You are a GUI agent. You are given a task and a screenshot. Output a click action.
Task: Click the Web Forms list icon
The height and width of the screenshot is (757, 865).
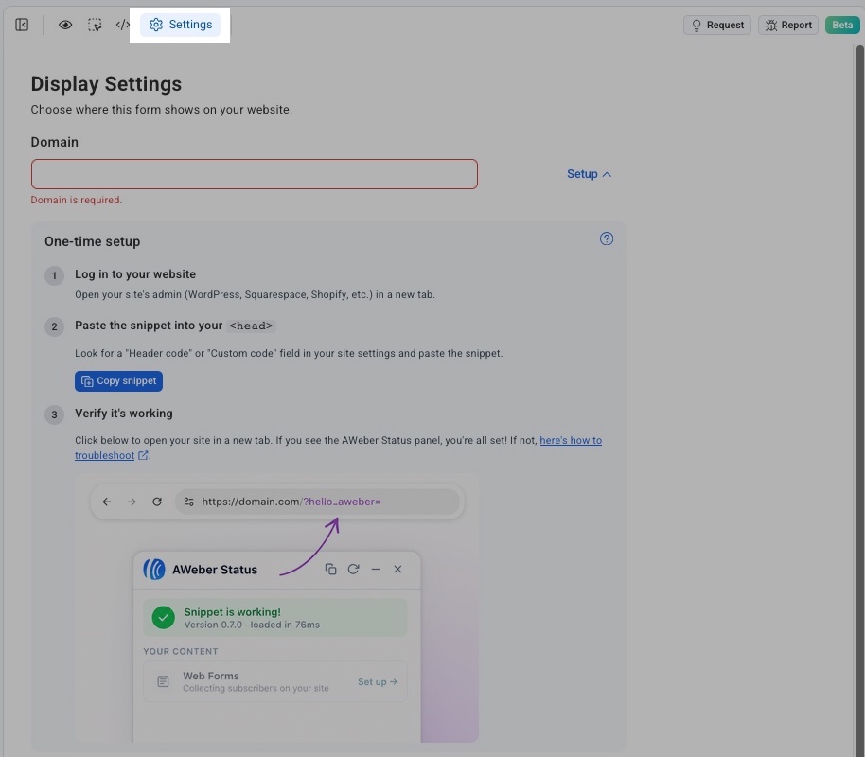(x=164, y=682)
